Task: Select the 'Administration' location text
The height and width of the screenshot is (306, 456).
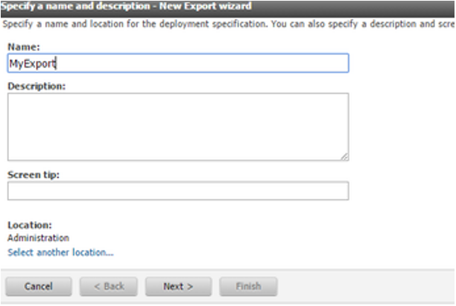Action: click(38, 238)
